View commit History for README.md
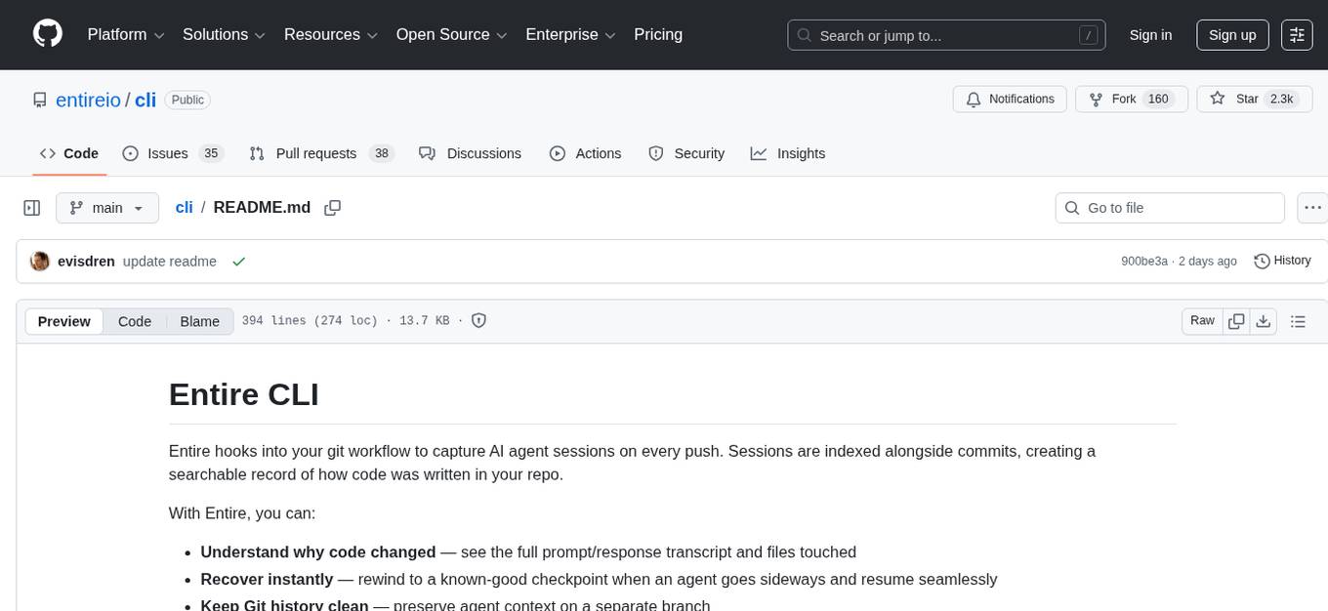The width and height of the screenshot is (1328, 611). (1282, 261)
